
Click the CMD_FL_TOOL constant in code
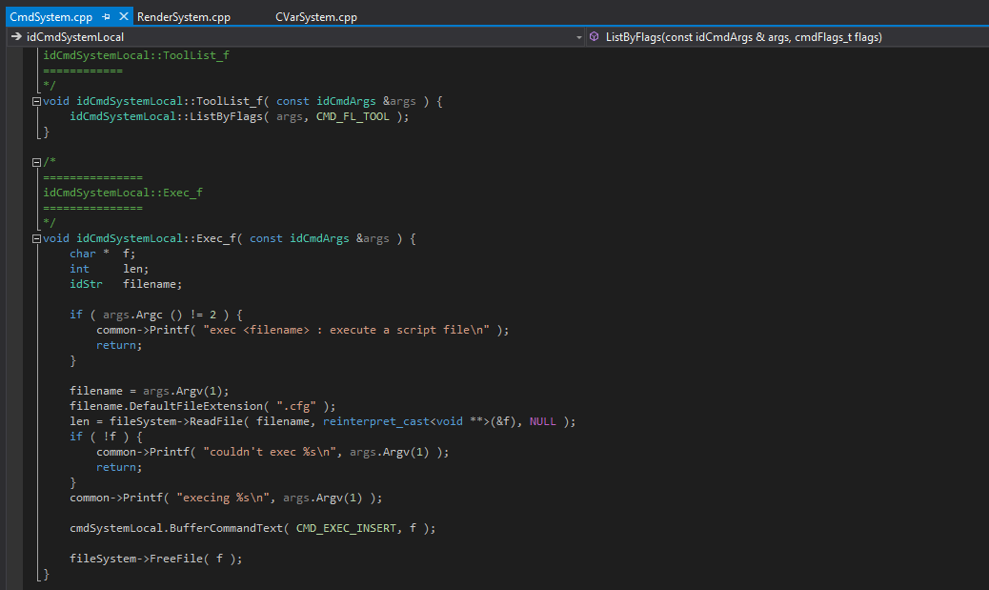point(353,116)
